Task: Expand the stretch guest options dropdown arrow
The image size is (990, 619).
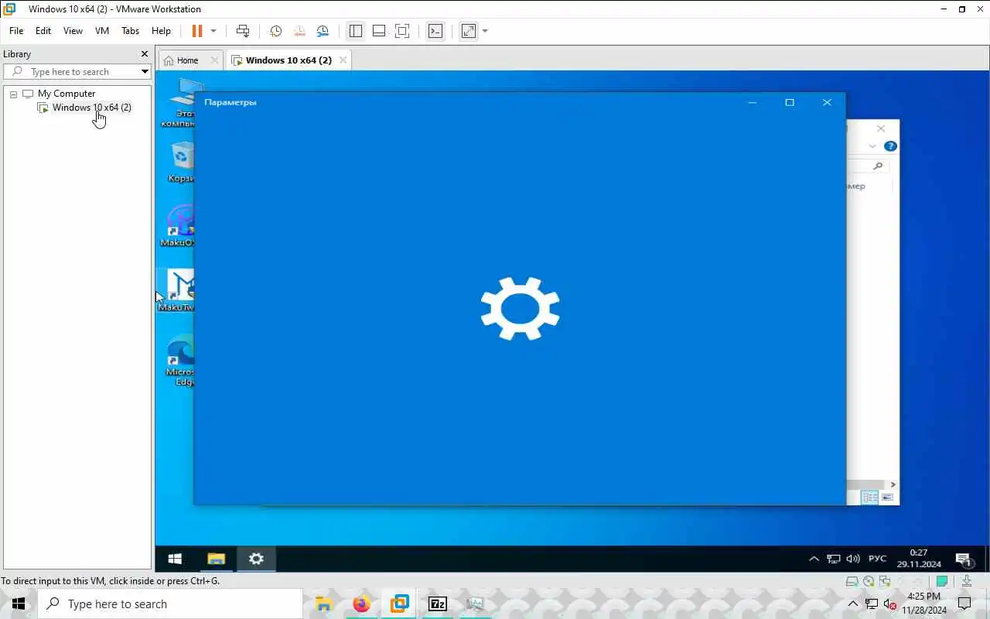Action: [x=485, y=31]
